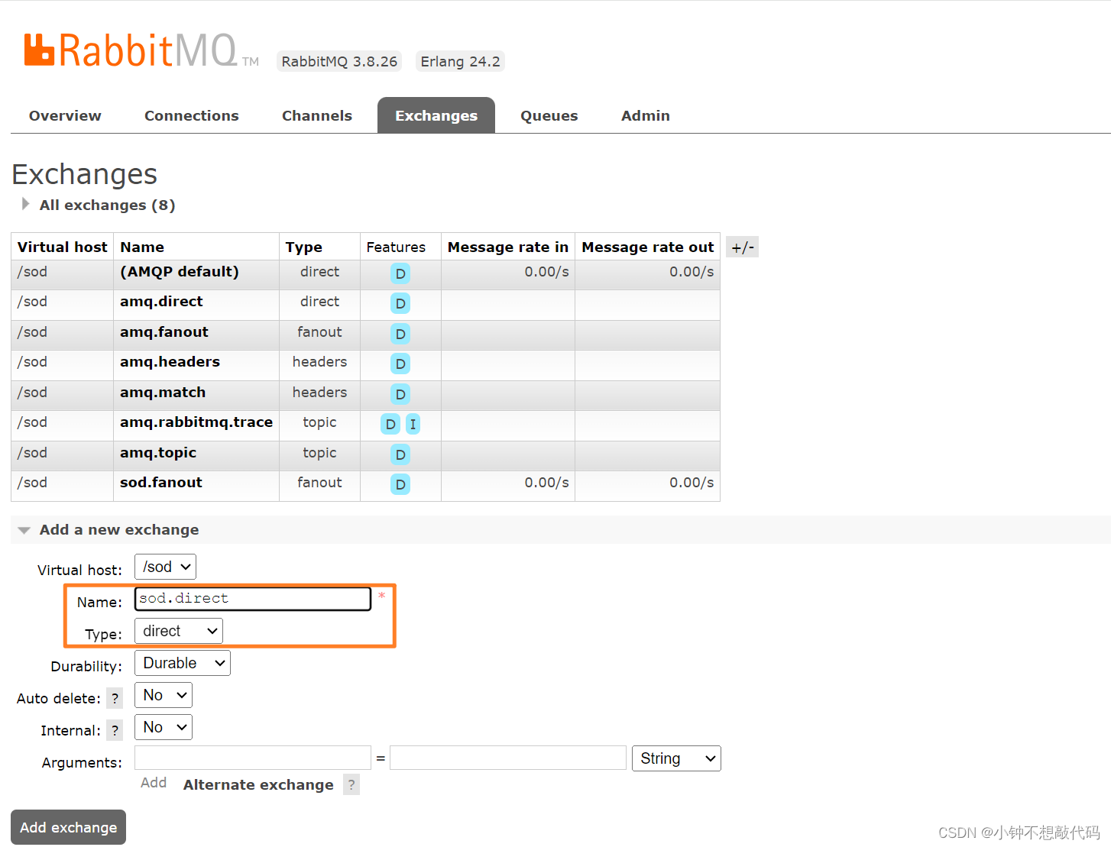Sort by Message rate in column header
Screen dimensions: 1111x847
[x=508, y=247]
